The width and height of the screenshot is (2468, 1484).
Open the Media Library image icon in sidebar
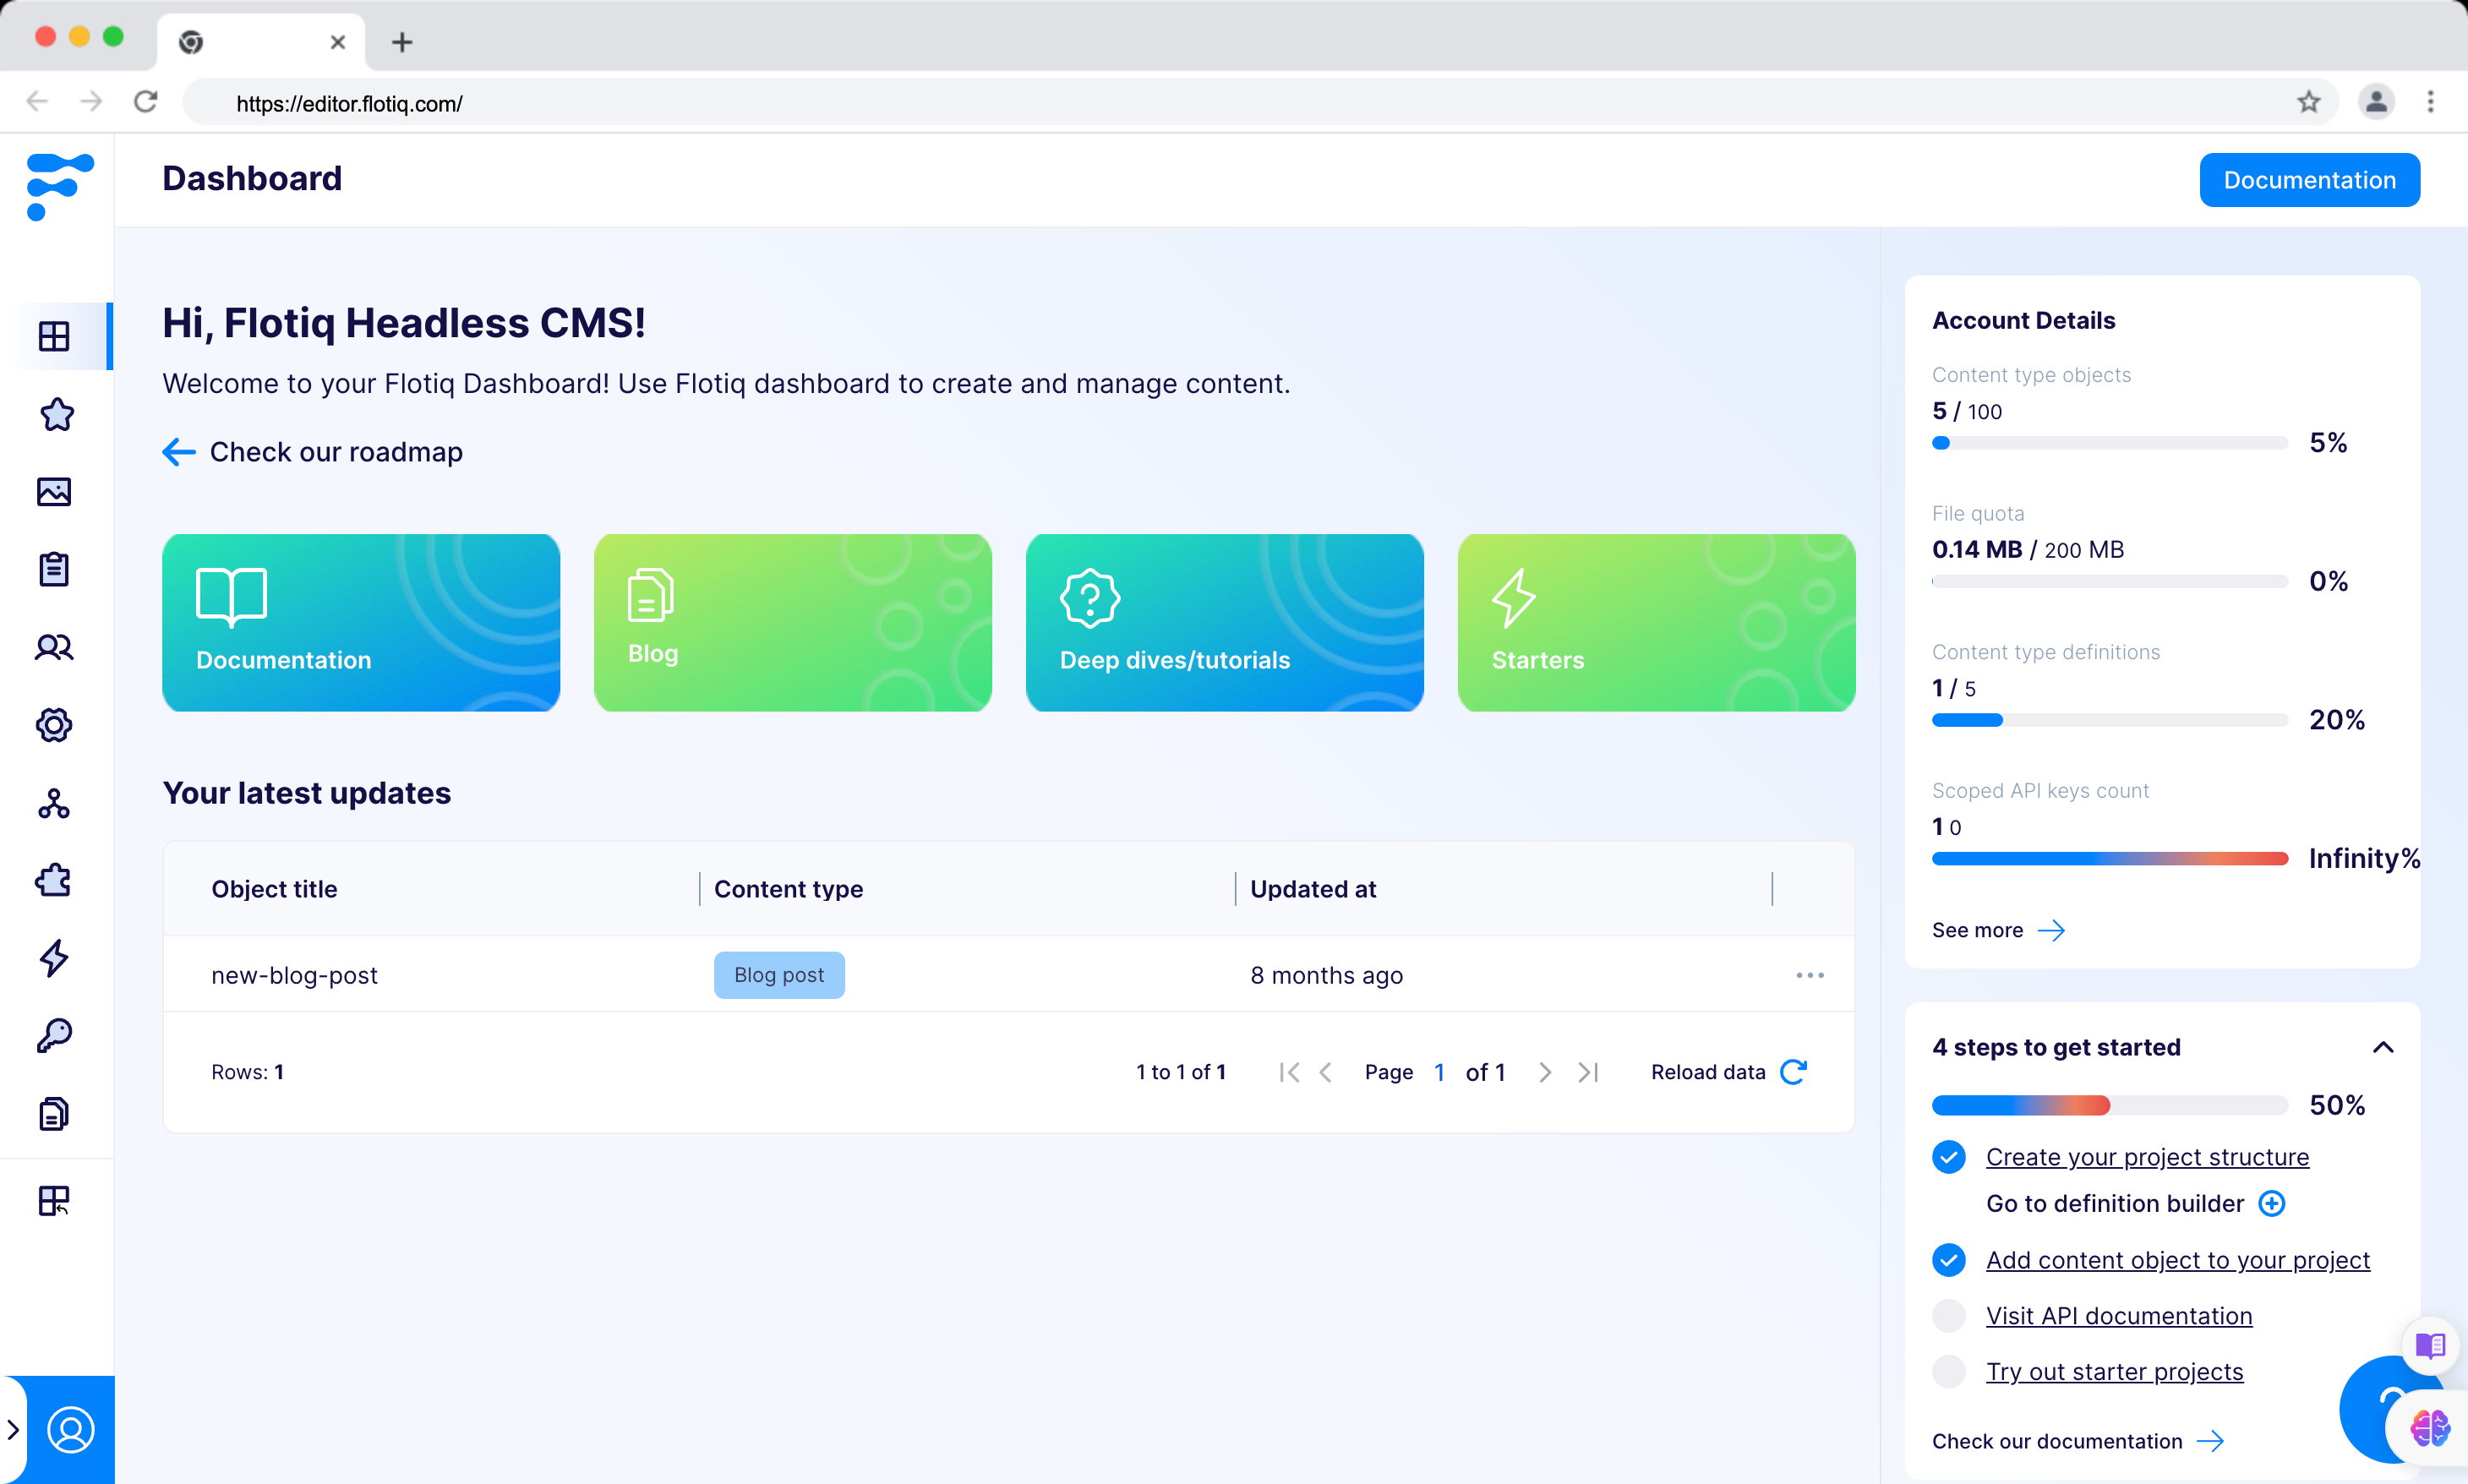[x=55, y=492]
